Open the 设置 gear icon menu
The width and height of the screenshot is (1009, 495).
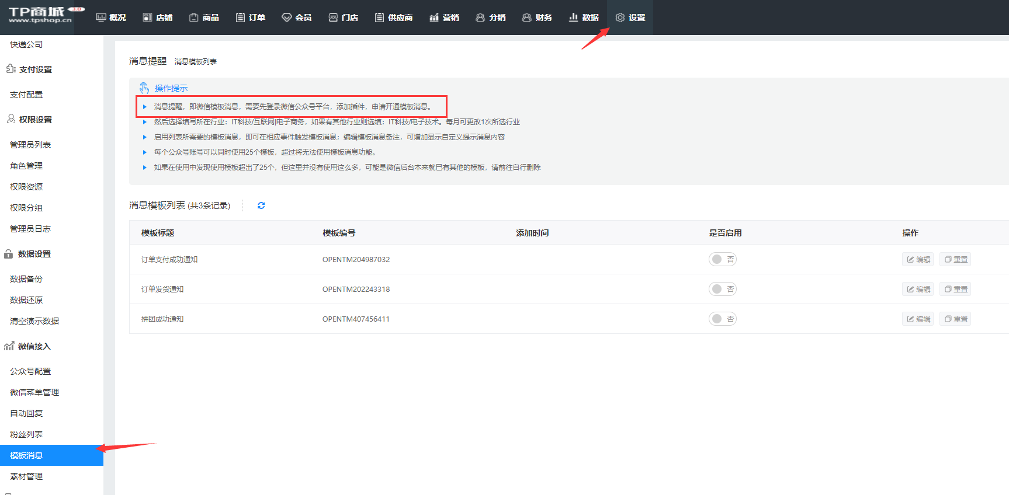pyautogui.click(x=620, y=18)
